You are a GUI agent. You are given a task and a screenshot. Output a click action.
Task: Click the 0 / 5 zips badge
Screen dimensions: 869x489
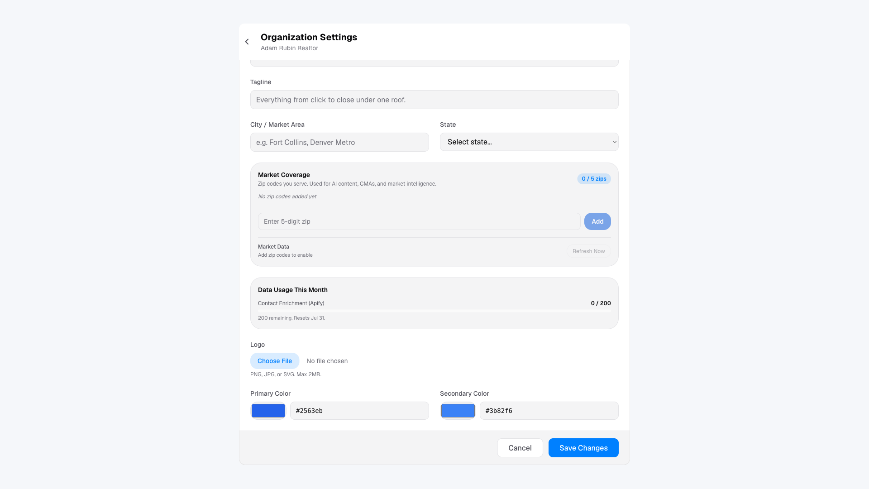click(x=594, y=179)
